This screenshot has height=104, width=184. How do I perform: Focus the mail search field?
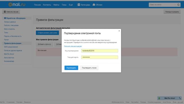coord(162,5)
